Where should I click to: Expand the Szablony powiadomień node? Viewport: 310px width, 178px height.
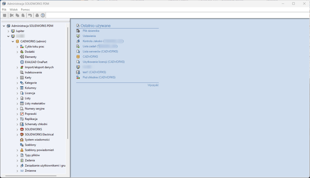(17, 150)
